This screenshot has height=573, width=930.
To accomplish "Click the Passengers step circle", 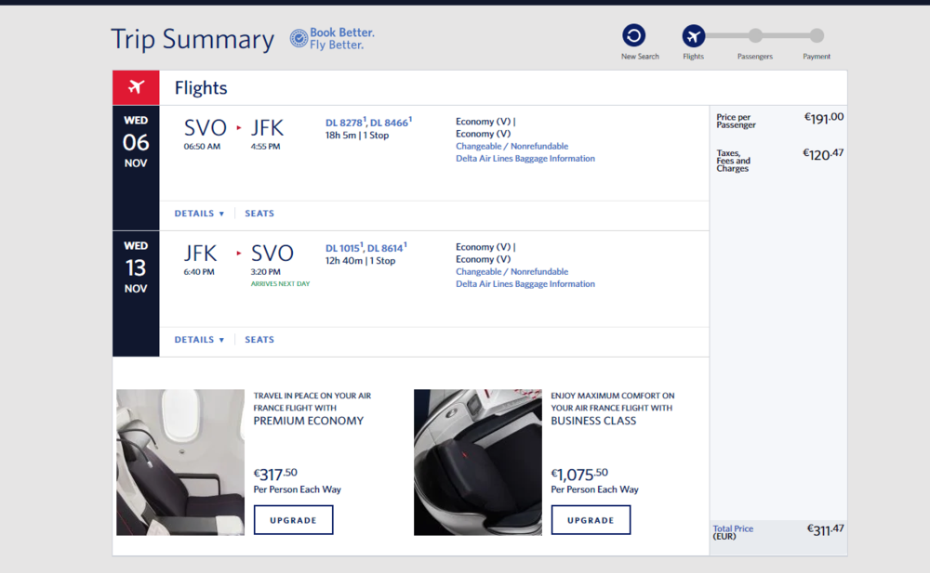I will [755, 35].
